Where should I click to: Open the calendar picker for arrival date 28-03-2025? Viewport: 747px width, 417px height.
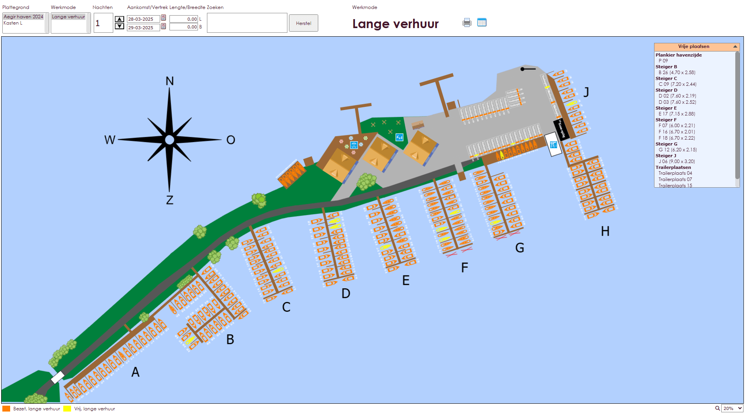[163, 18]
